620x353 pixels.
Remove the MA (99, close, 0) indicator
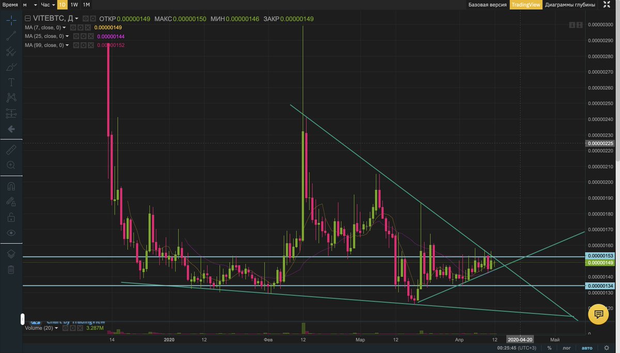click(90, 45)
